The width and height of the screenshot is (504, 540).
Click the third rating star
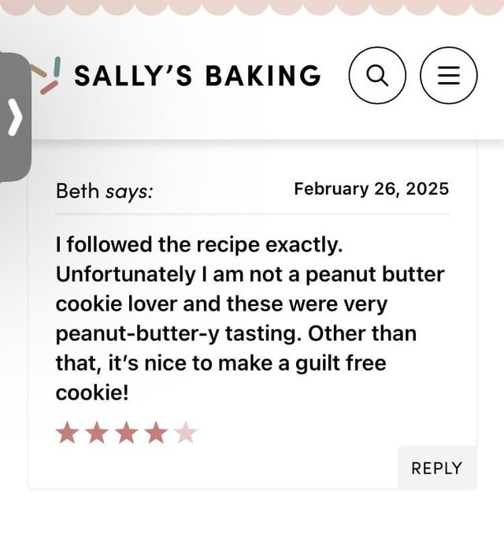(x=127, y=433)
